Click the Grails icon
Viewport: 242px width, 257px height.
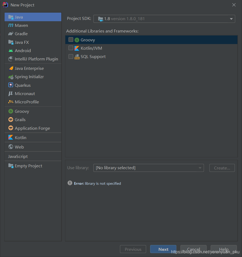(x=11, y=120)
